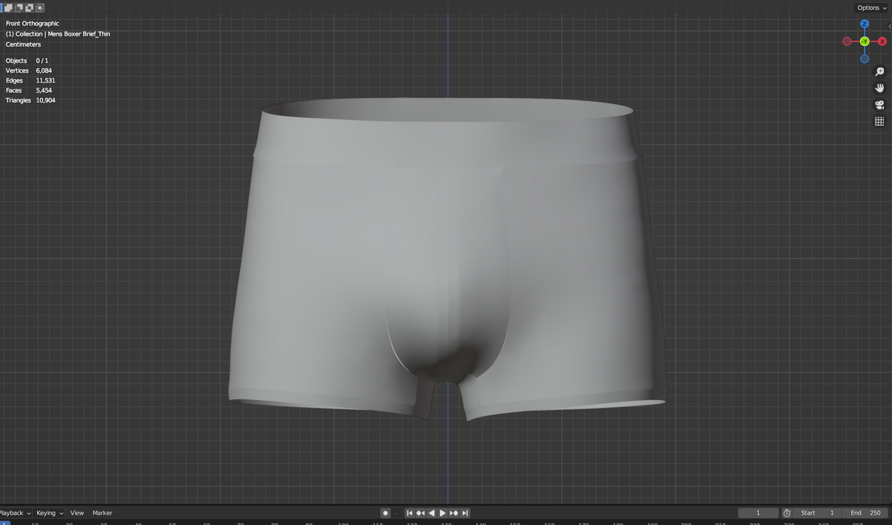Select the Extend Selection mode icon
Viewport: 892px width, 525px height.
[8, 7]
